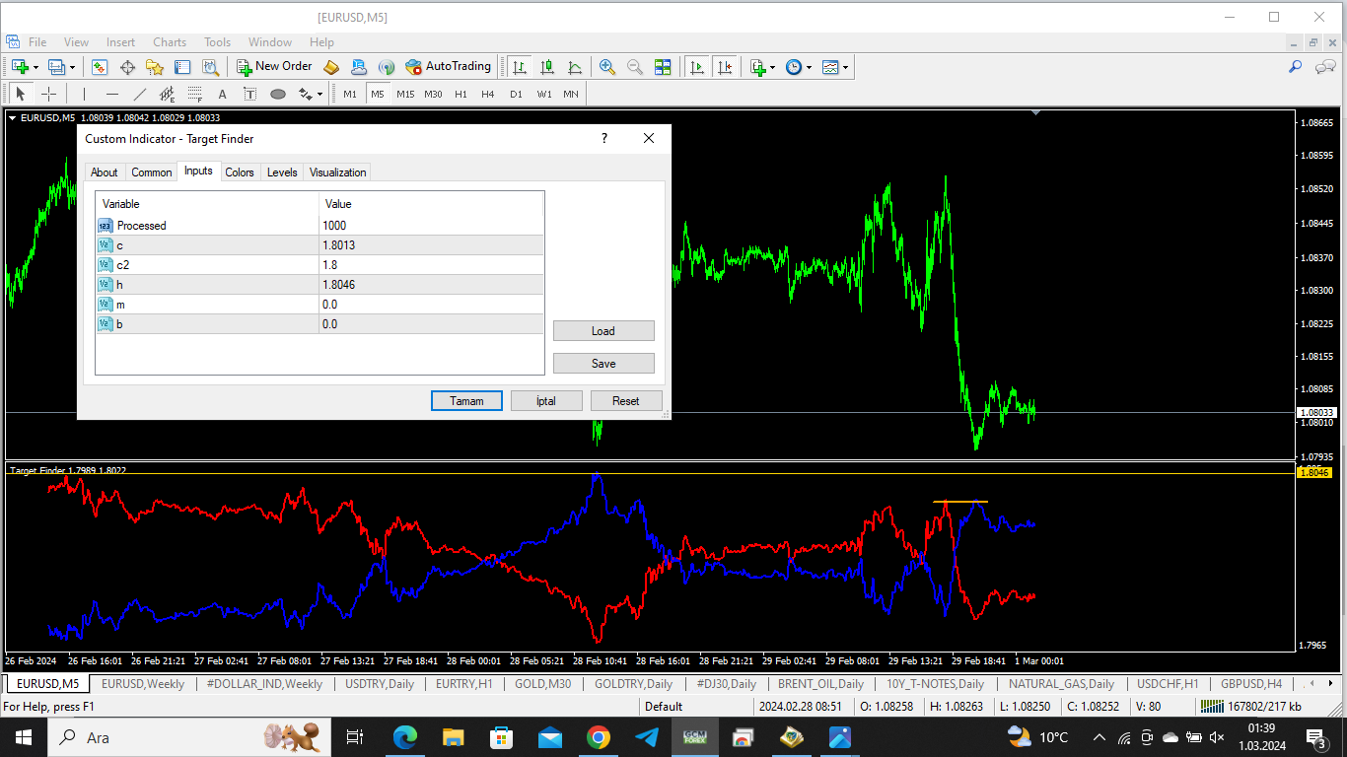Toggle the AutoTrading button
1347x757 pixels.
pos(448,67)
